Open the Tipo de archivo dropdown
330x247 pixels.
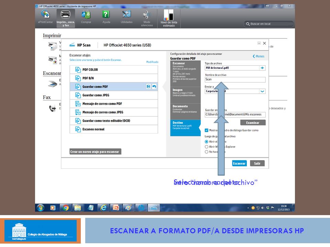tap(235, 68)
